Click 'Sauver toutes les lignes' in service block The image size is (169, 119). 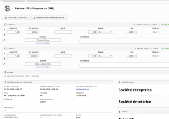146,49
